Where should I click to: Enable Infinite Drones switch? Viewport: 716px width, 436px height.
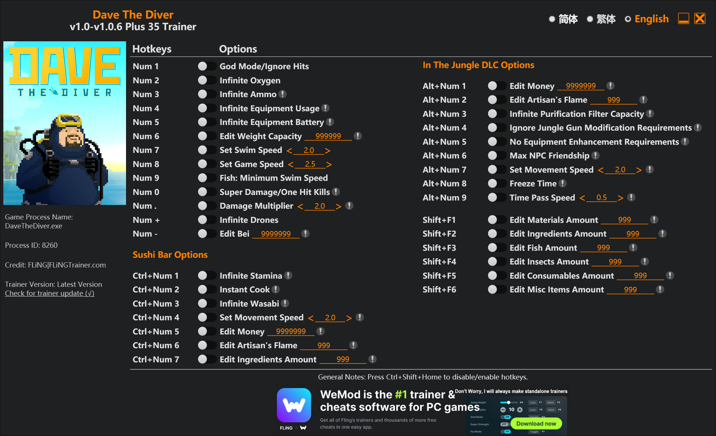(x=207, y=219)
